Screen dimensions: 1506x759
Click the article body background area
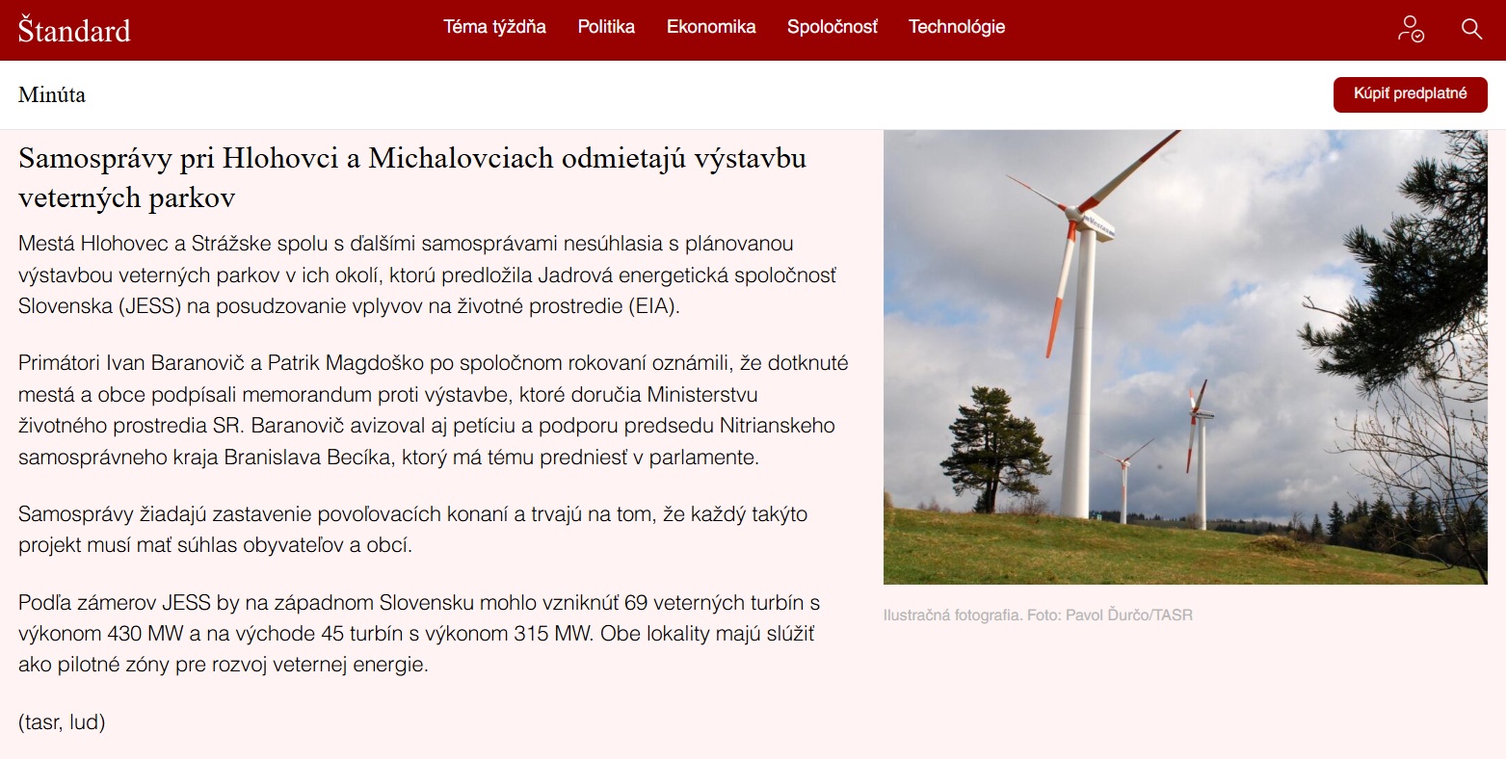[x=434, y=694]
